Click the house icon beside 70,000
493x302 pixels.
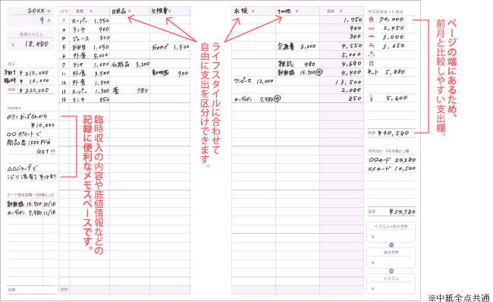pyautogui.click(x=372, y=20)
